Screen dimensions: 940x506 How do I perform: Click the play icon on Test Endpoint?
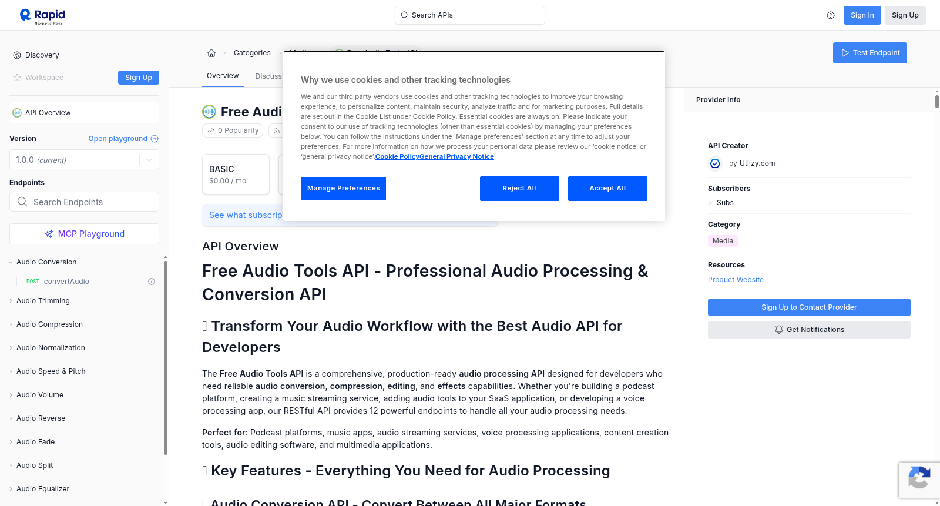point(845,53)
